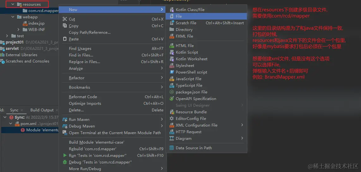The width and height of the screenshot is (361, 172).
Task: Click the FXML File icon
Action: coord(172,36)
